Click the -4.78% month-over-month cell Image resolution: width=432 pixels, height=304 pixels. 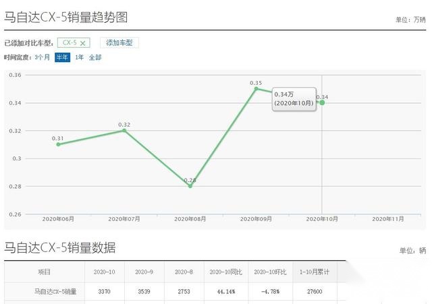(x=270, y=291)
